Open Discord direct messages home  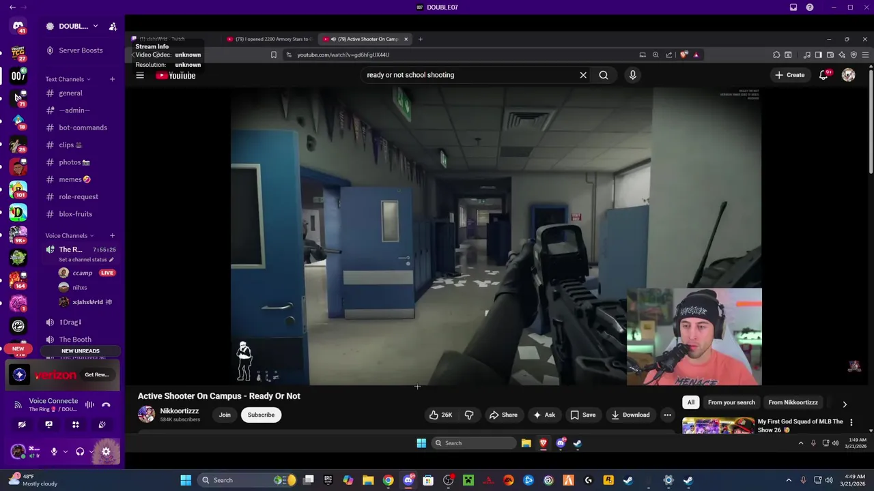coord(18,27)
